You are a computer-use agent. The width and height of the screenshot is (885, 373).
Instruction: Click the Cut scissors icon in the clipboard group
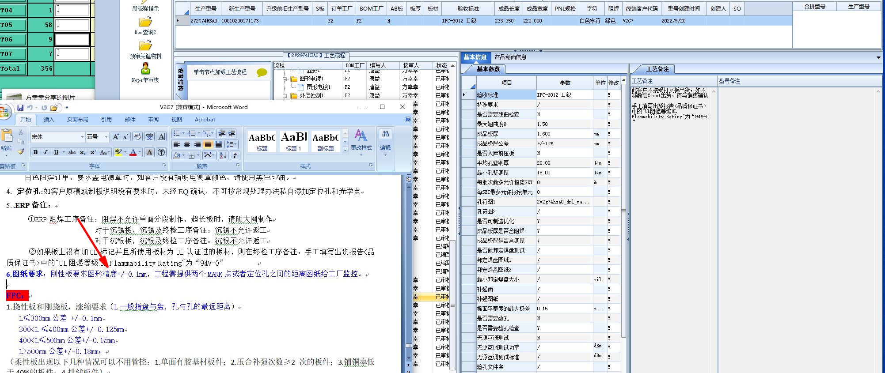[x=20, y=132]
